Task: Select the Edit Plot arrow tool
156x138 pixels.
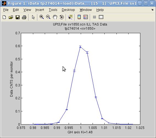Action: pos(33,17)
